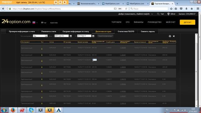
Task: Switch to Реквизиты счета tab
Action: [49, 31]
